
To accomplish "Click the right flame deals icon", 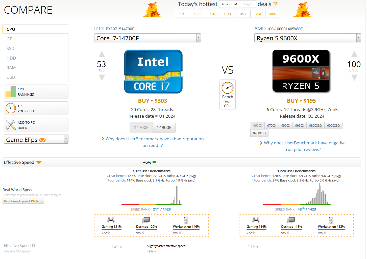I will click(303, 10).
